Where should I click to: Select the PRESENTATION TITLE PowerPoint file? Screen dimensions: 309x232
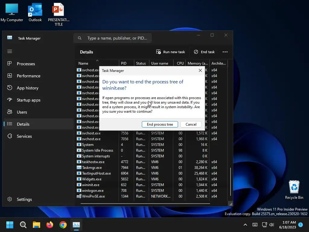pos(59,14)
